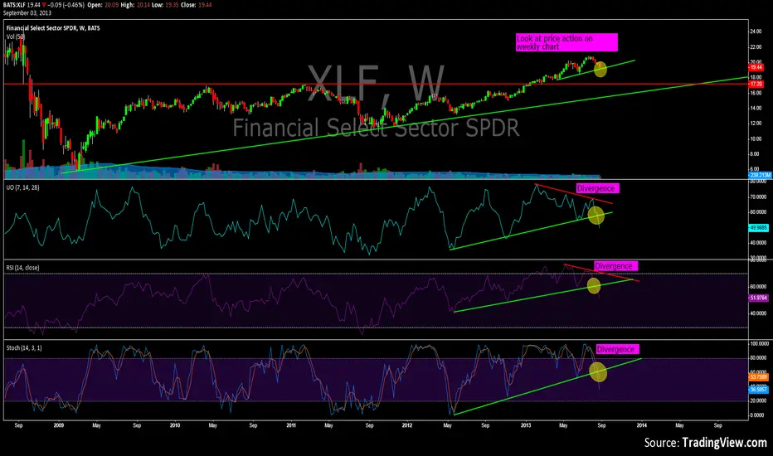
Task: Click the 2014 label on time axis
Action: click(642, 425)
